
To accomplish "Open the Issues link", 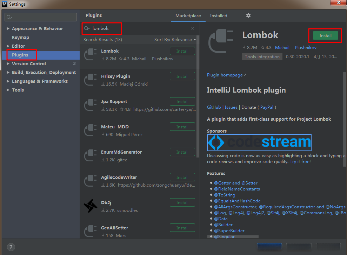I will pos(231,107).
